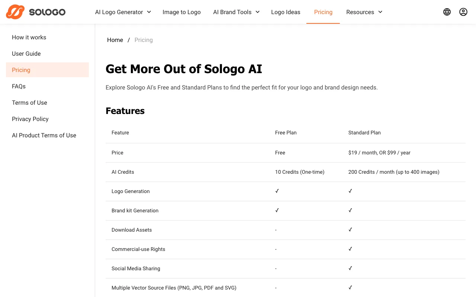Viewport: 476px width, 297px height.
Task: Click the 'Free' price cell
Action: pyautogui.click(x=280, y=153)
